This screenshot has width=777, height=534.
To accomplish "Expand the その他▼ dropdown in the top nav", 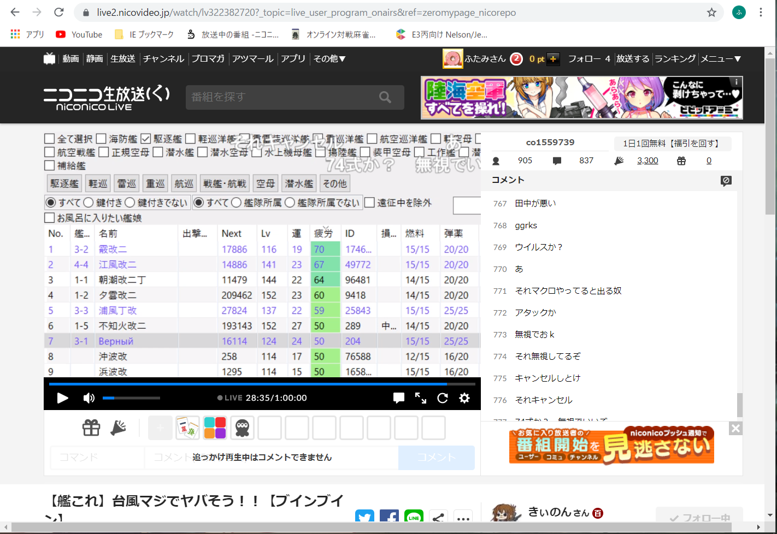I will pyautogui.click(x=329, y=58).
